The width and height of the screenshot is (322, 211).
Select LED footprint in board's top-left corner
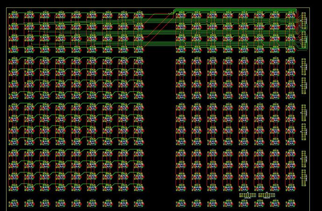pyautogui.click(x=14, y=15)
